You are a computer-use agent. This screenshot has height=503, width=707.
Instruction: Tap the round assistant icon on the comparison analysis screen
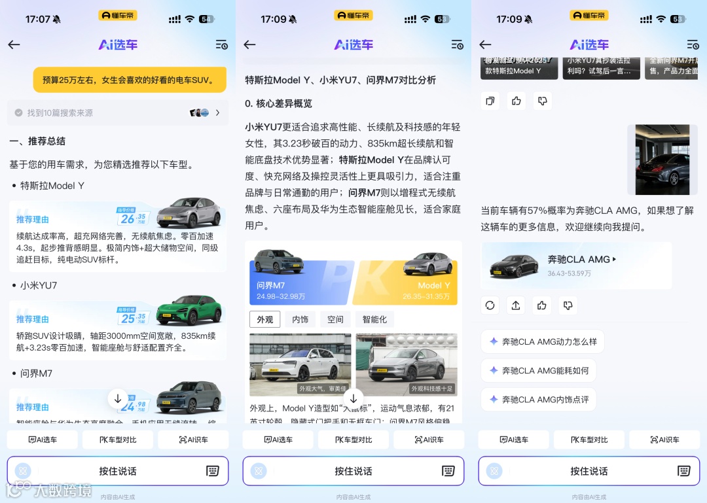tap(259, 471)
